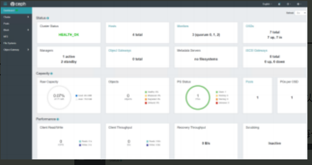
Task: Follow the OSDs card link
Action: click(250, 26)
